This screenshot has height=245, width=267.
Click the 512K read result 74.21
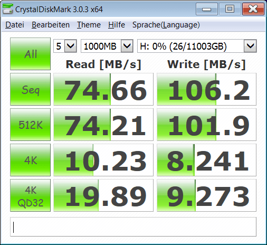click(103, 125)
